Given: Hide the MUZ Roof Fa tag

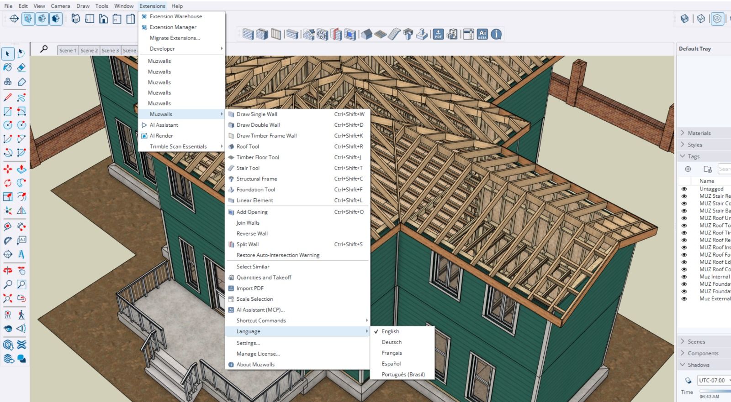Looking at the screenshot, I should pos(684,255).
